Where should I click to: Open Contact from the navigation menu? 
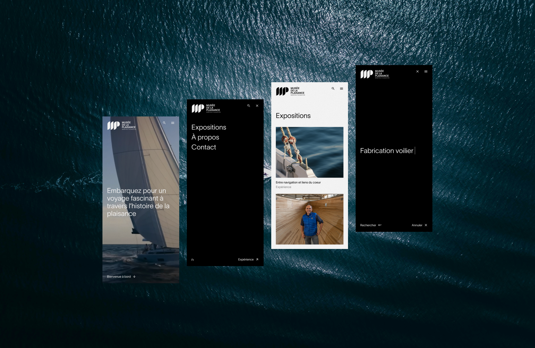pyautogui.click(x=204, y=147)
